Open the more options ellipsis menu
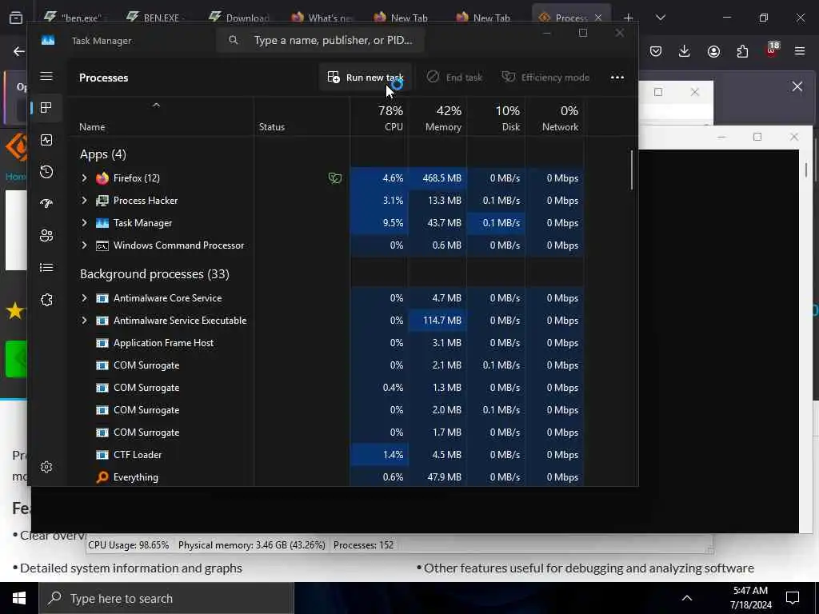 (x=617, y=78)
